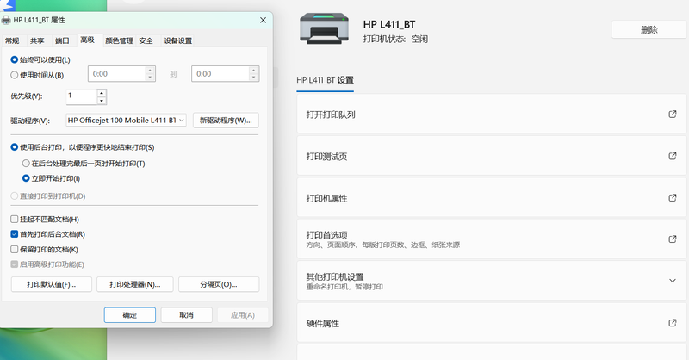Screen dimensions: 689x360
Task: Select 打印测试页 in printer settings
Action: click(491, 156)
